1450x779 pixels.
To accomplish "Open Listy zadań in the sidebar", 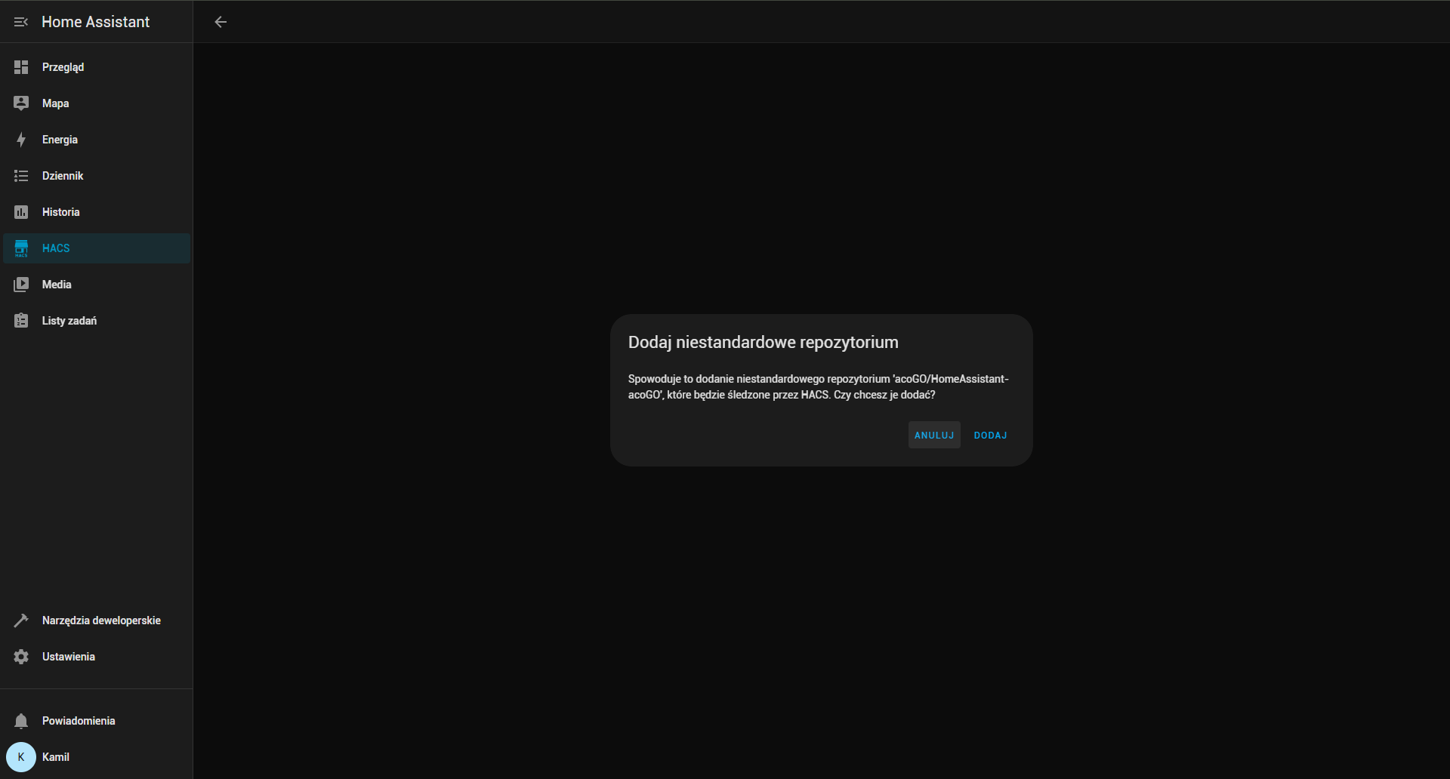I will (69, 321).
